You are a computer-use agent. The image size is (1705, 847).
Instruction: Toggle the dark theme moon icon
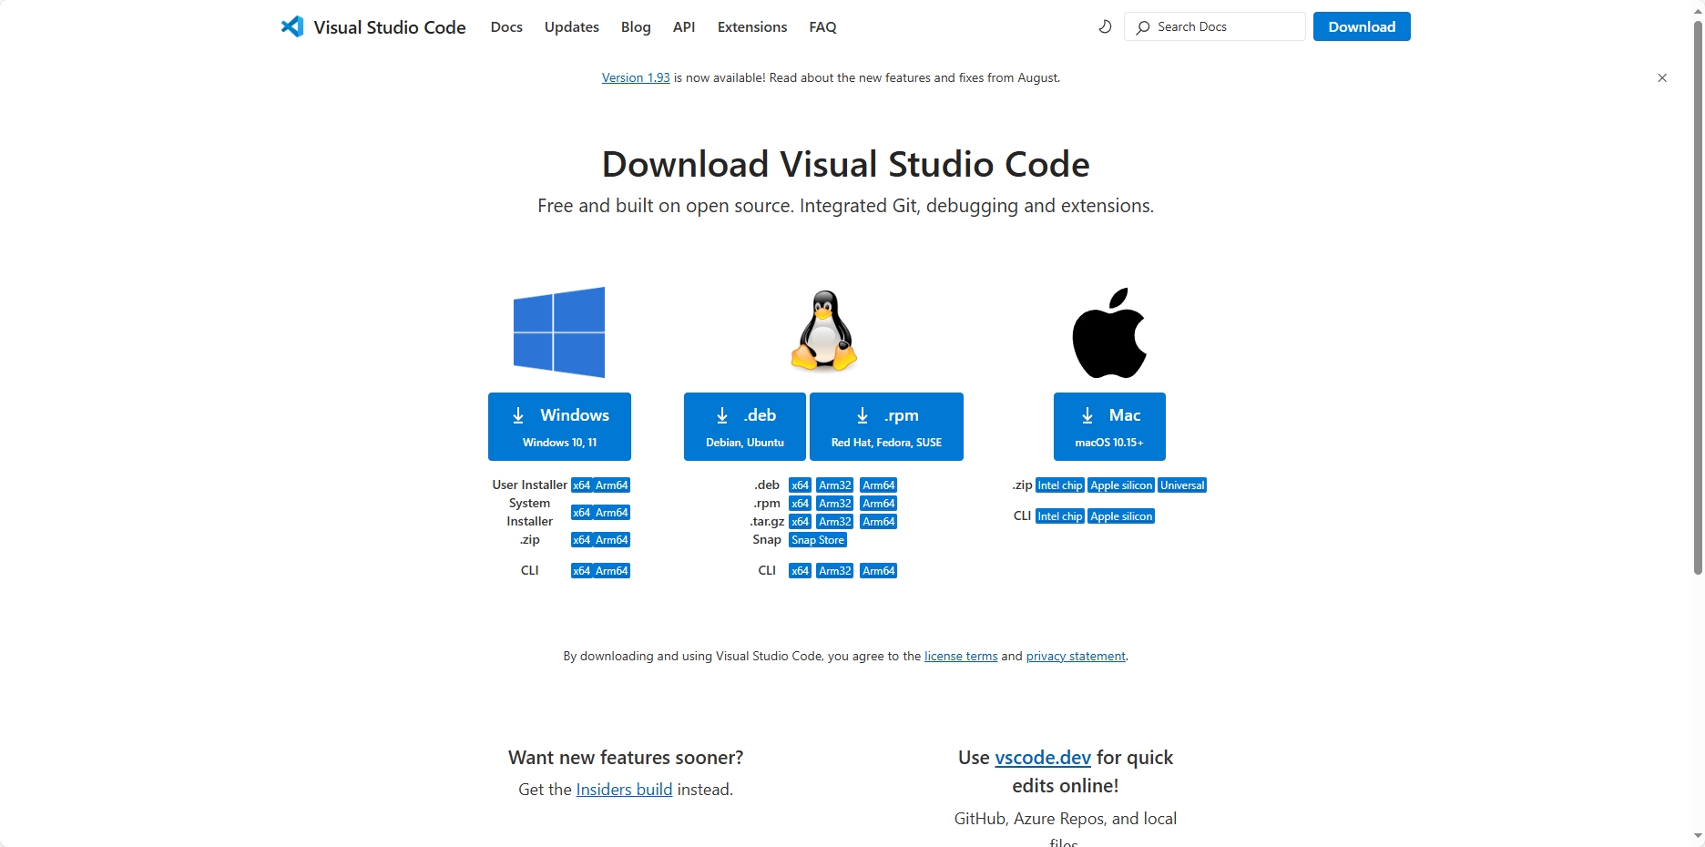[1105, 26]
